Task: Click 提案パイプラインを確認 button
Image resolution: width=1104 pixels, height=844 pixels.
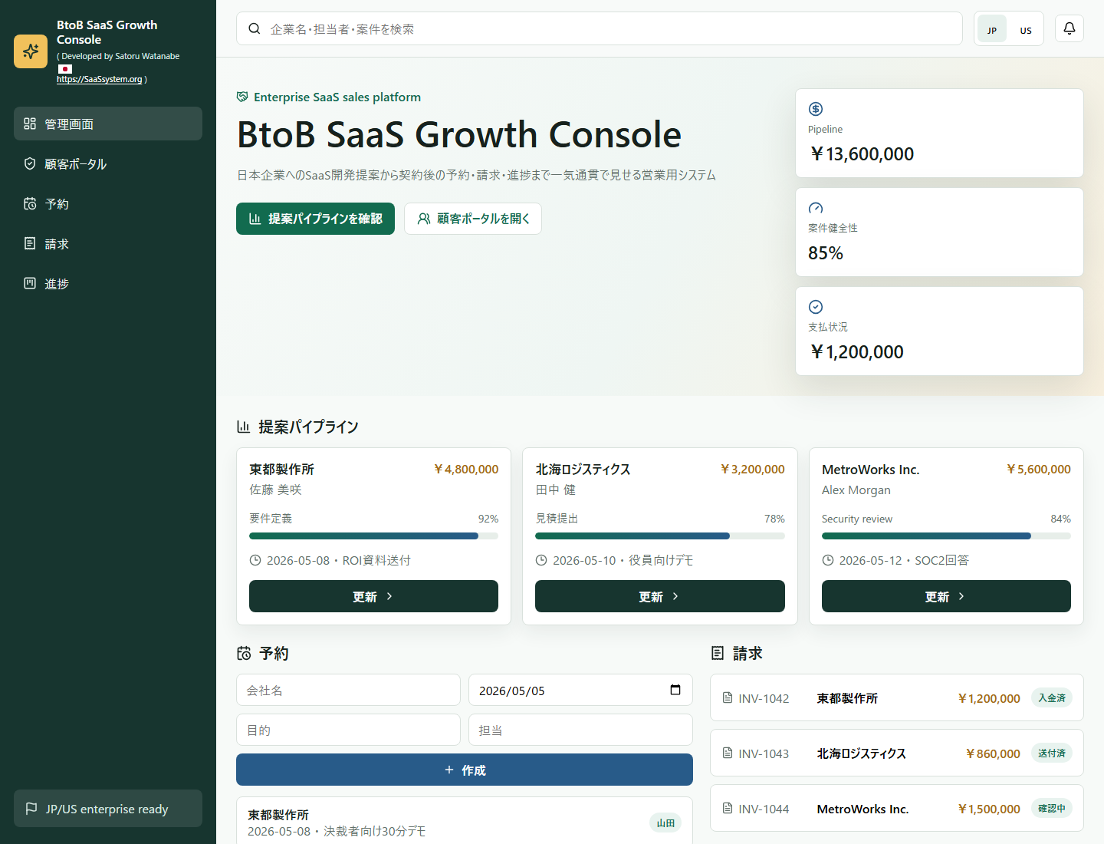Action: click(x=315, y=219)
